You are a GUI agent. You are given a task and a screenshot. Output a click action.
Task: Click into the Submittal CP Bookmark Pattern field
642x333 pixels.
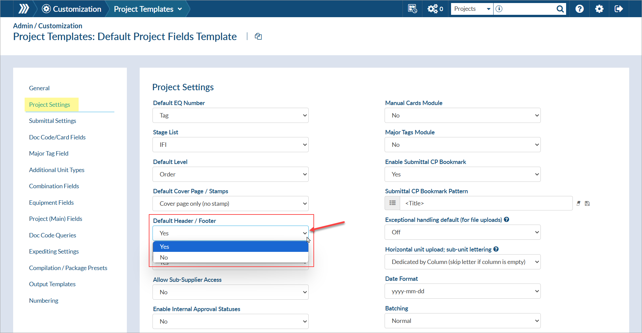pos(486,203)
